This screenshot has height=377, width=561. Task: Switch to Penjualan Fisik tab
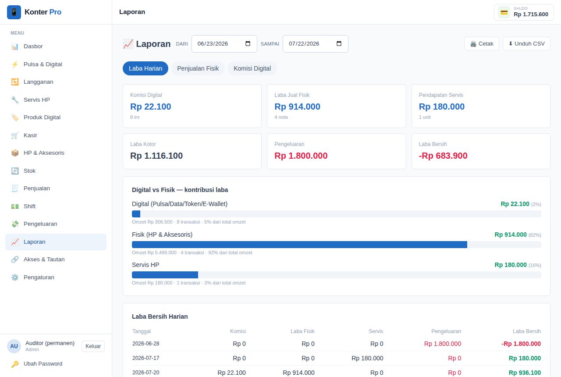tap(198, 68)
